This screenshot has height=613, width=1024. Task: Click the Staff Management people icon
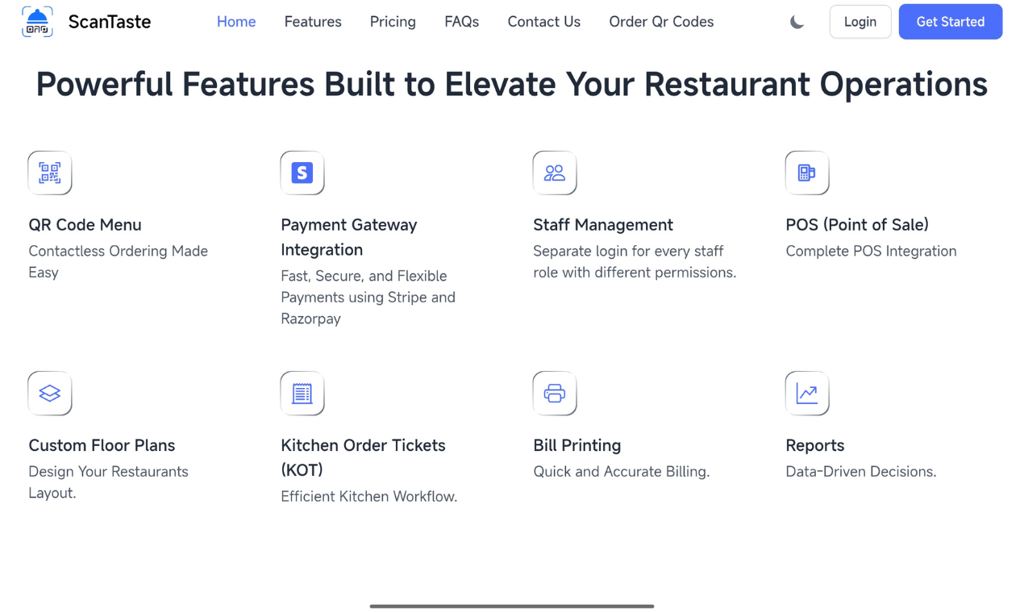[554, 173]
